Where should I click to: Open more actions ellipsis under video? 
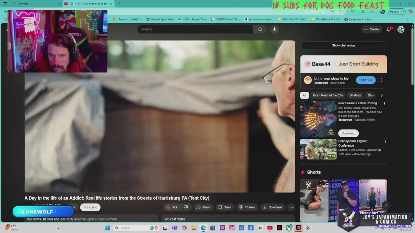[291, 207]
